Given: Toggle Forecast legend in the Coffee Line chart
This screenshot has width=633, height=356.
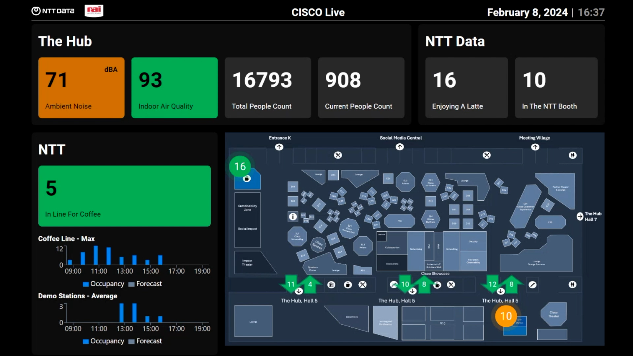Looking at the screenshot, I should tap(145, 284).
